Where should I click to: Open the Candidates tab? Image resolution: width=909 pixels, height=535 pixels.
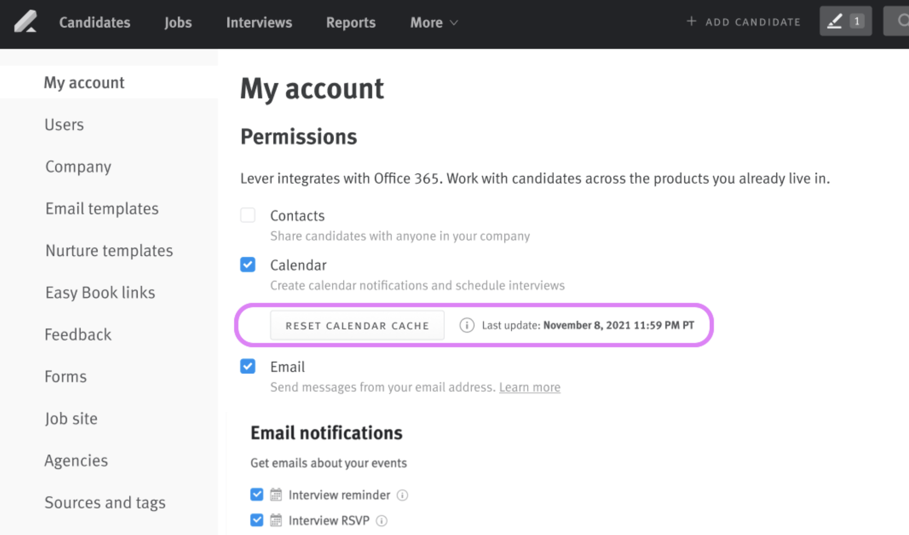point(95,22)
